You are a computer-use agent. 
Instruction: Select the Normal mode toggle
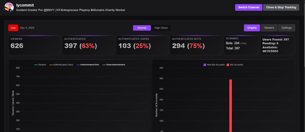point(142,28)
